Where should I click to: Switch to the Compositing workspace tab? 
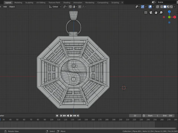pos(103,3)
